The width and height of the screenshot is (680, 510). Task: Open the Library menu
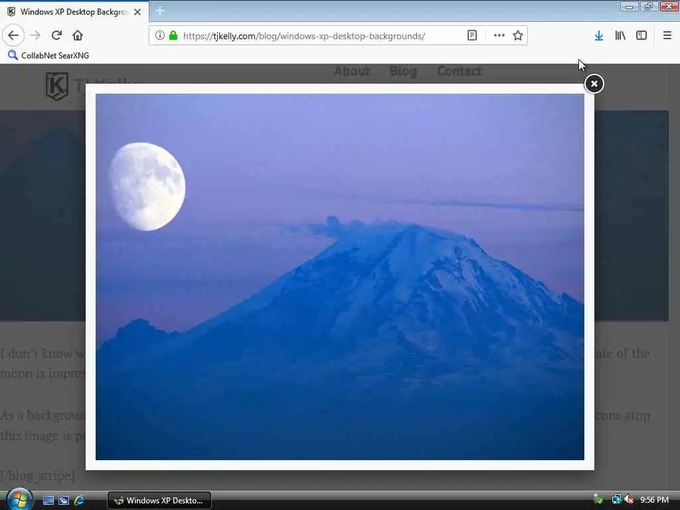[620, 36]
